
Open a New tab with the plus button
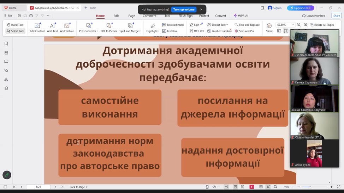tap(86, 8)
